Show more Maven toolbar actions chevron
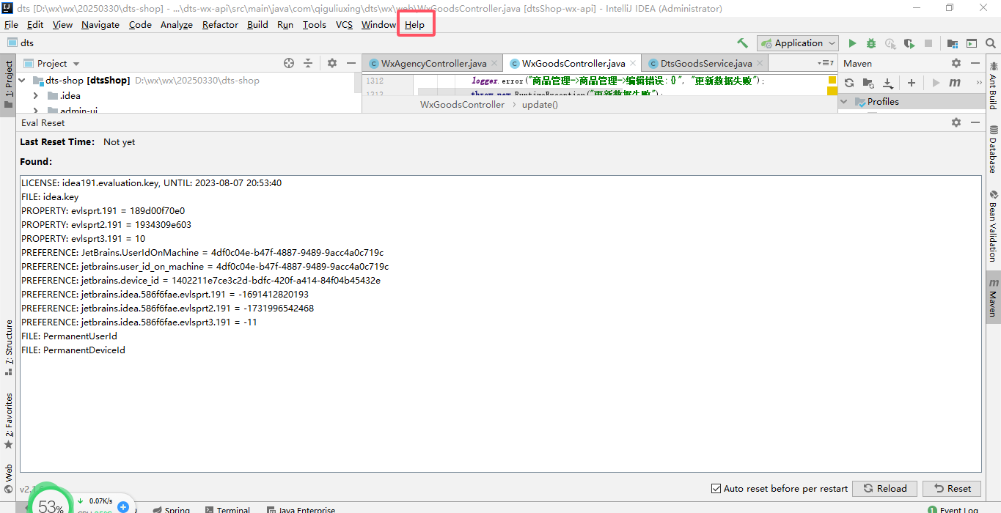 (x=980, y=83)
